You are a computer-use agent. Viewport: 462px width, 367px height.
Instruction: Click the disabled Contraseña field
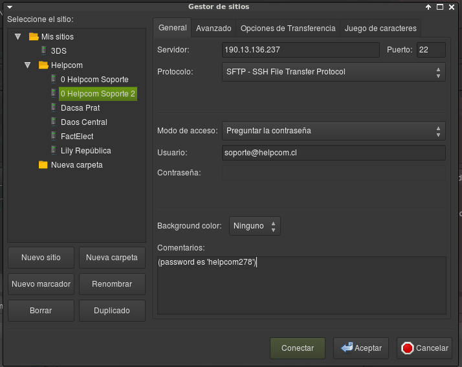click(333, 173)
